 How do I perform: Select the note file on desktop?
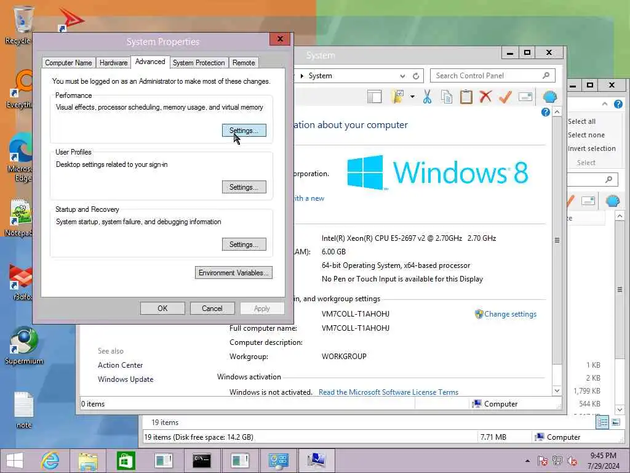click(x=24, y=410)
